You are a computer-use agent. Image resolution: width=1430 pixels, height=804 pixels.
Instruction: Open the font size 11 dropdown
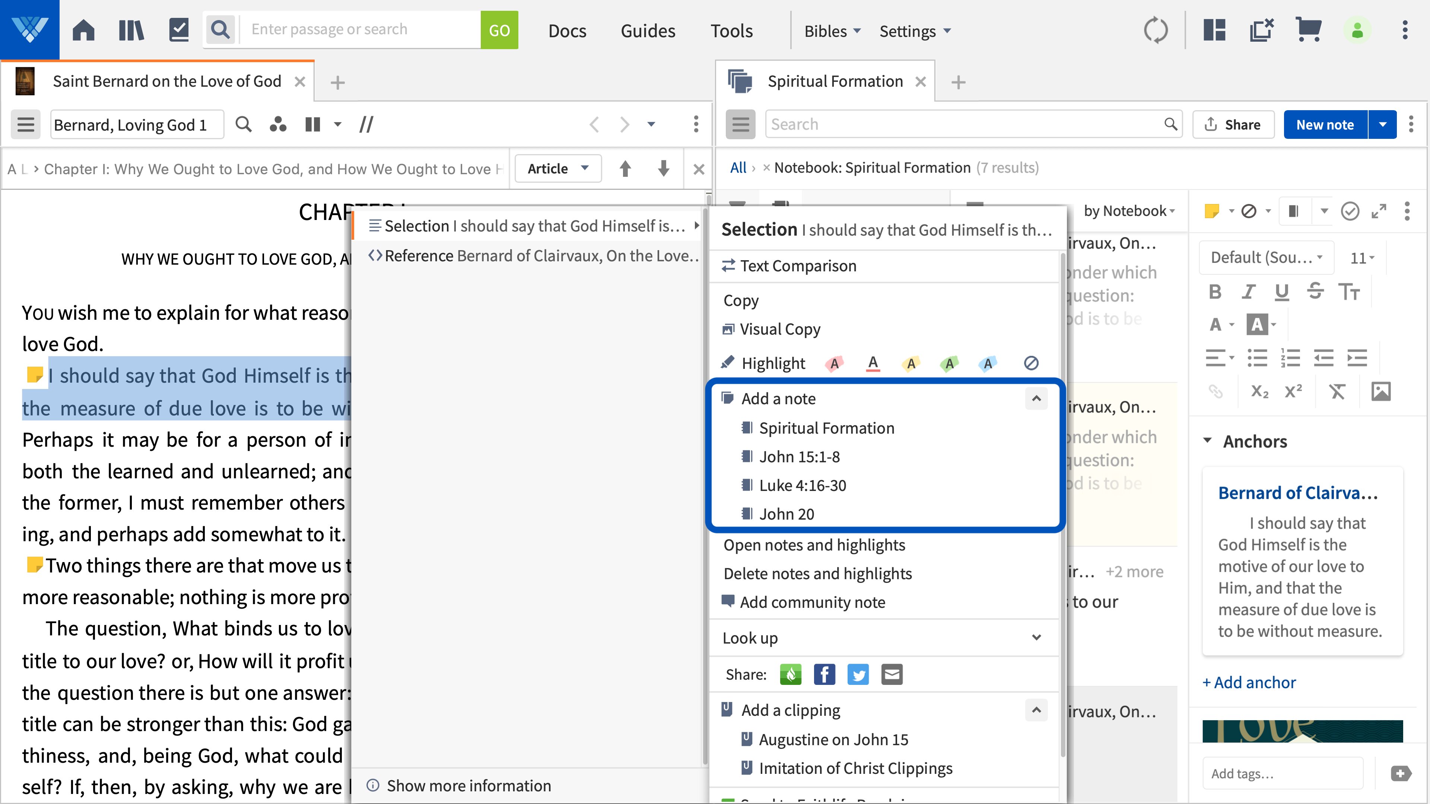(x=1362, y=258)
